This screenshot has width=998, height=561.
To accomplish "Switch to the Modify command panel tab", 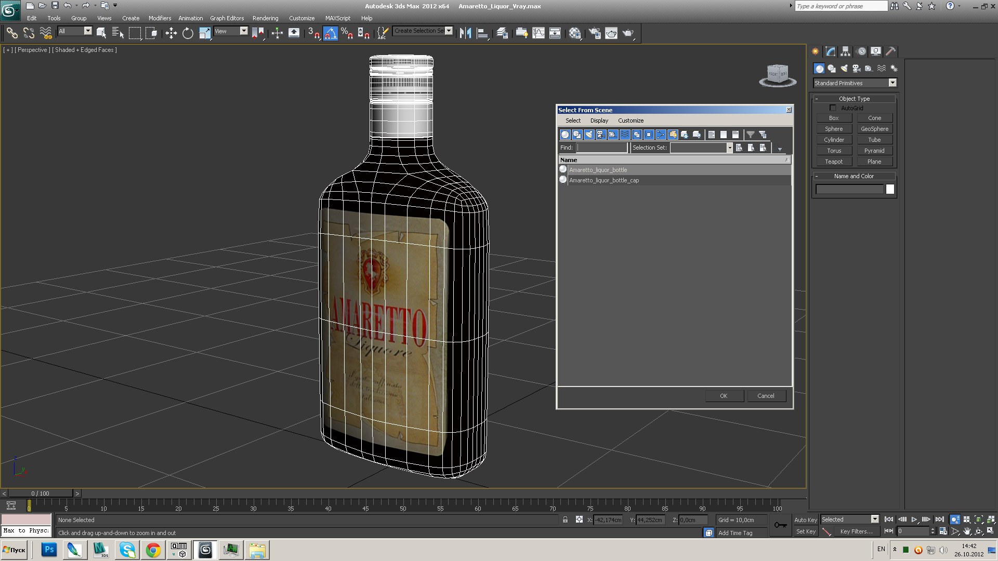I will [830, 51].
